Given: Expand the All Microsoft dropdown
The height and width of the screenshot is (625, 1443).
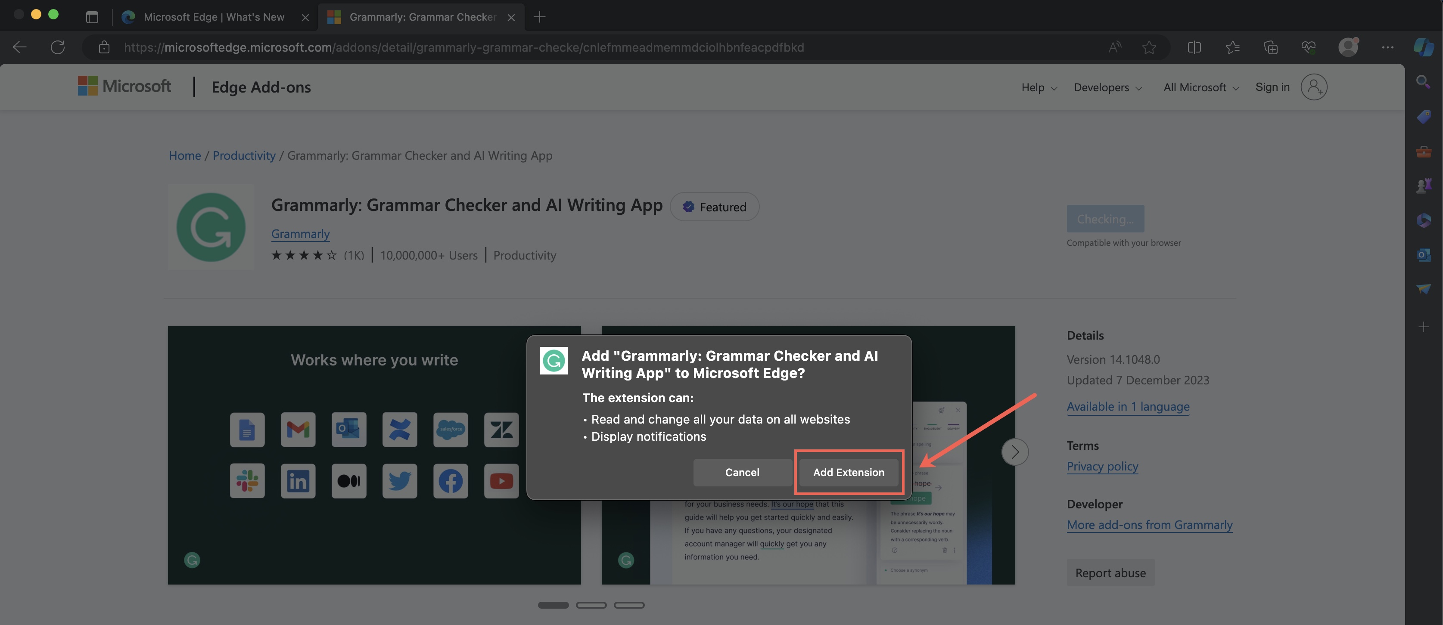Looking at the screenshot, I should 1201,87.
